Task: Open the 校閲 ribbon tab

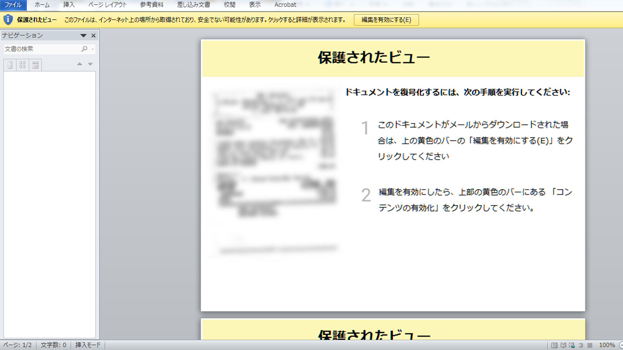Action: coord(230,5)
